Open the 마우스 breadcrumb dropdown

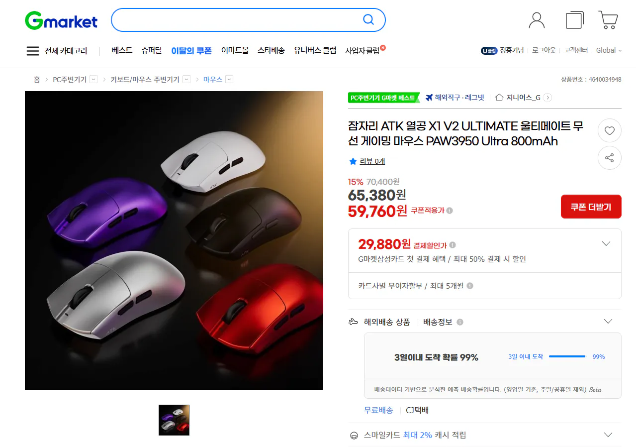pyautogui.click(x=229, y=79)
